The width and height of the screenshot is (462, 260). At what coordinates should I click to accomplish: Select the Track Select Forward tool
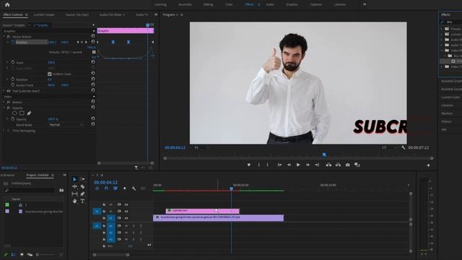(82, 179)
